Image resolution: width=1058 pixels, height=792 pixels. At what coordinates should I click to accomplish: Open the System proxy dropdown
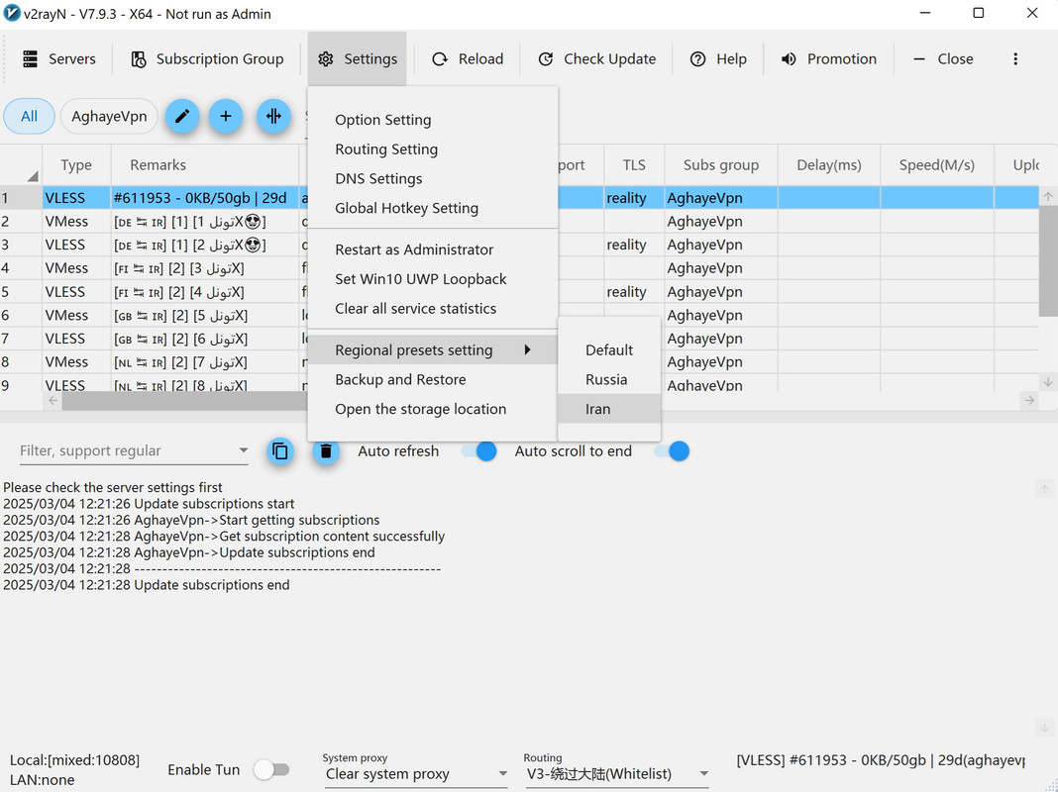[415, 774]
